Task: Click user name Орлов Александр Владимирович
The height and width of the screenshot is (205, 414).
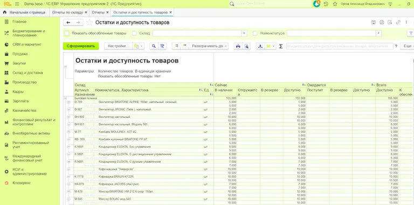Action: pos(362,4)
